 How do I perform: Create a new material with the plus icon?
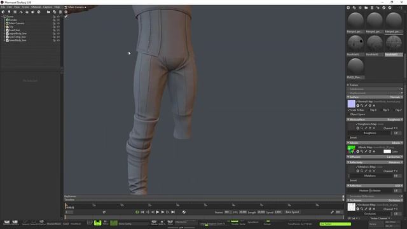point(348,8)
